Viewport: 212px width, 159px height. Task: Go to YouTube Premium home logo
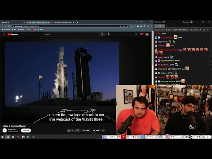12,34
